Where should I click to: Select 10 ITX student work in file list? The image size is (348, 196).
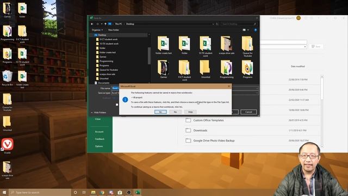(x=206, y=46)
